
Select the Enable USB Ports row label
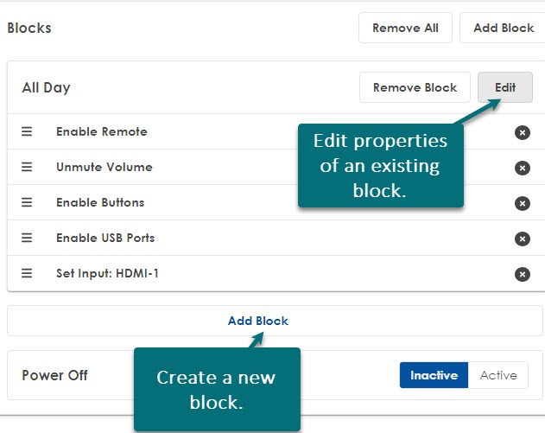(x=105, y=238)
